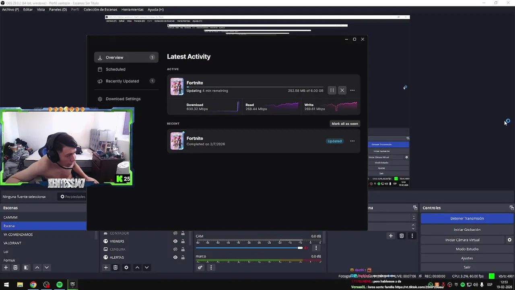Open source properties gear icon
The width and height of the screenshot is (515, 290).
[x=126, y=267]
